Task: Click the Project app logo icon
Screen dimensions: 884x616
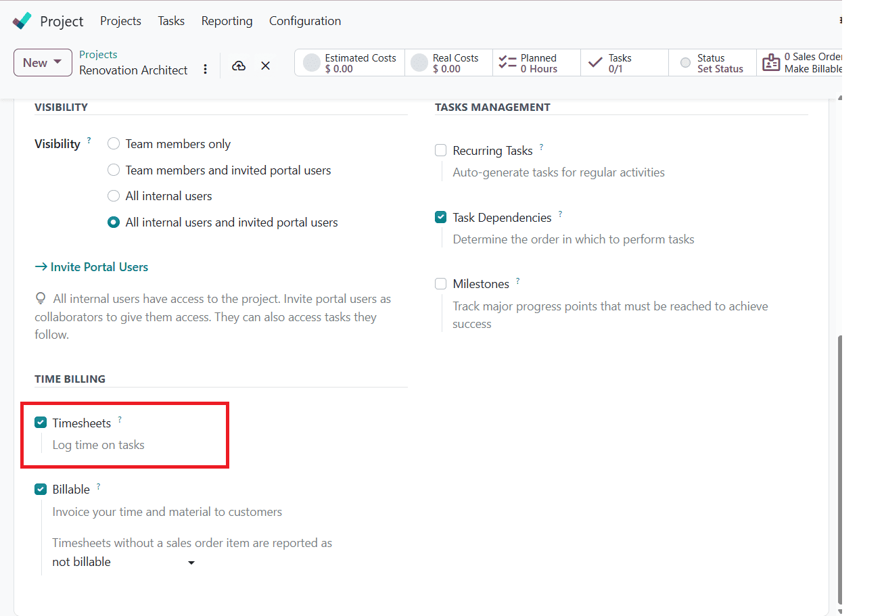Action: (x=22, y=21)
